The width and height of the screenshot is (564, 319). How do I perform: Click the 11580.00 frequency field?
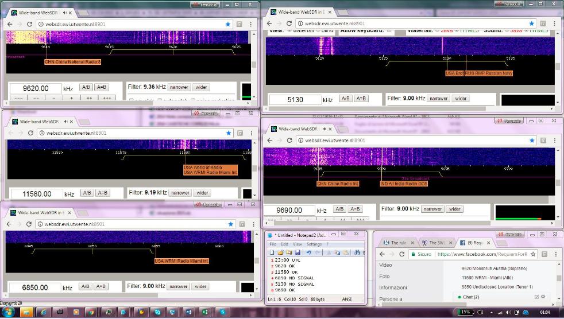[x=37, y=194]
